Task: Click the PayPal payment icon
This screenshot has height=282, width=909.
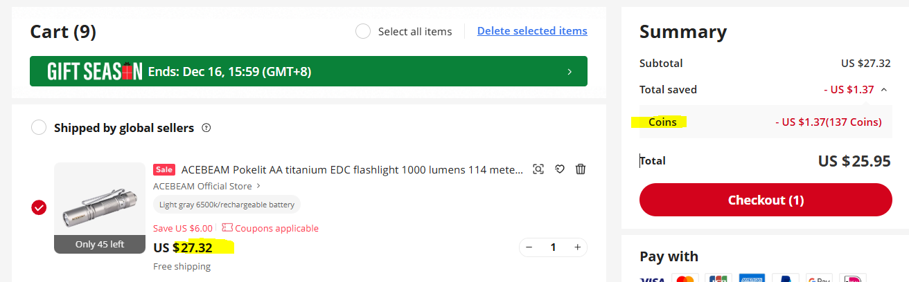Action: pyautogui.click(x=785, y=279)
